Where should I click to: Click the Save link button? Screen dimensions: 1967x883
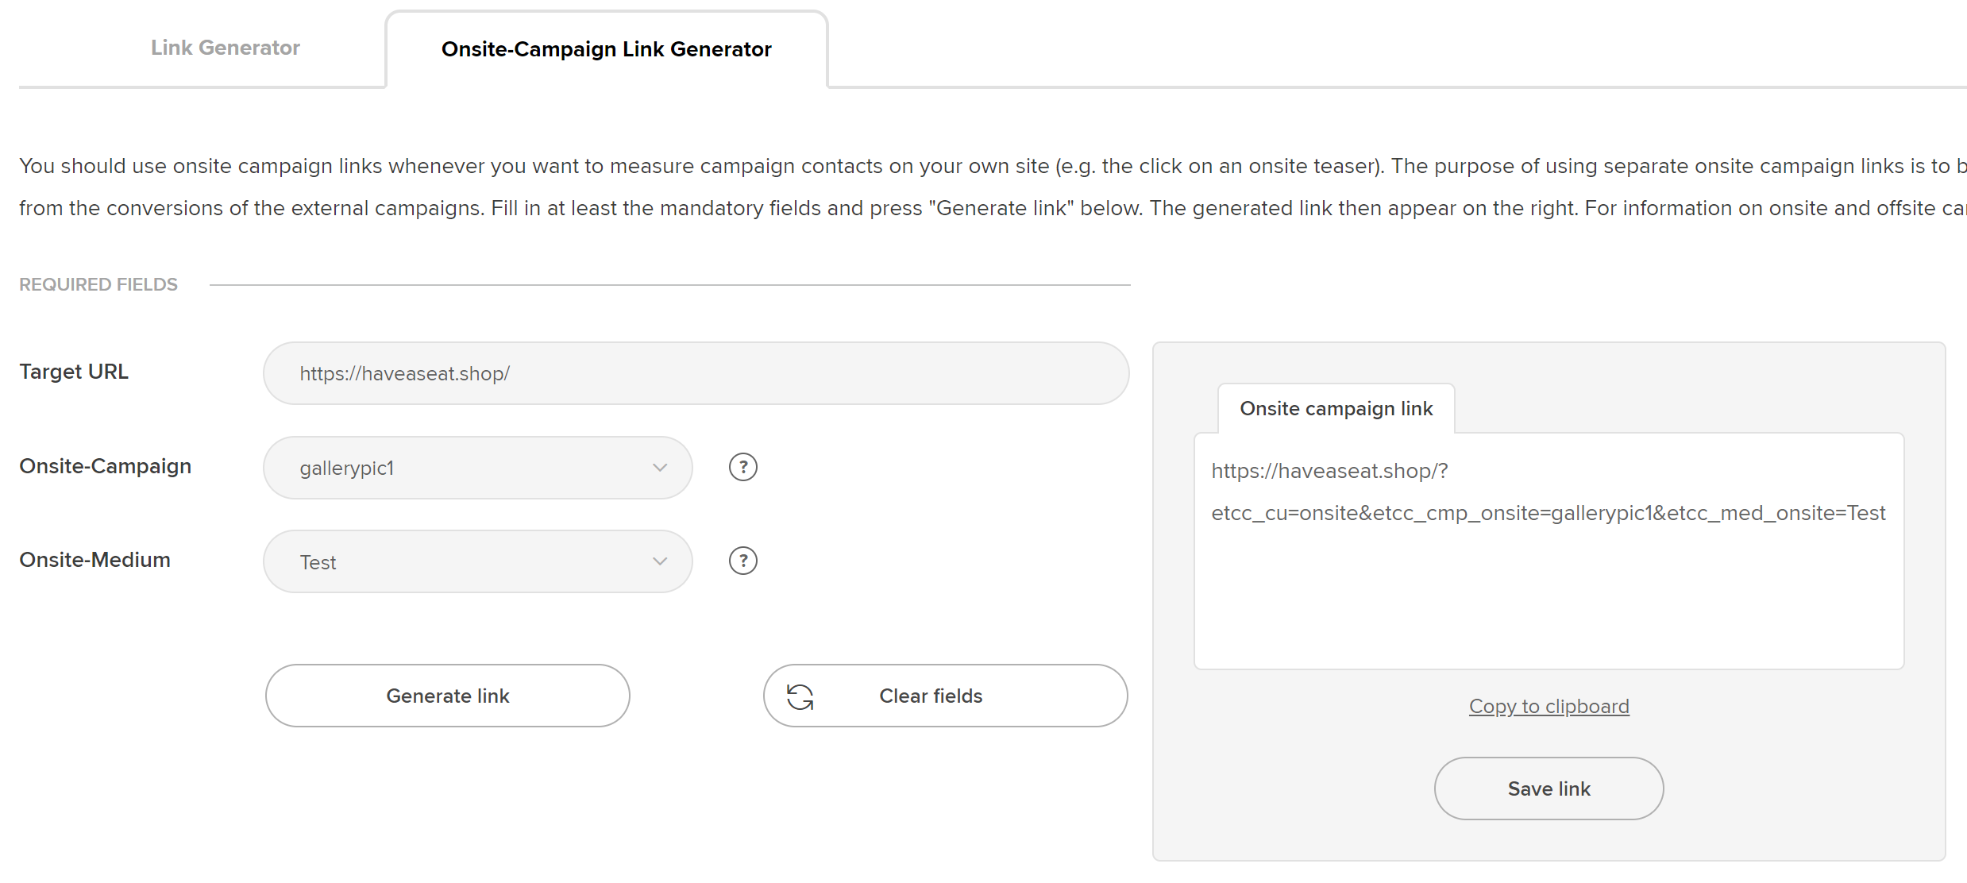(x=1549, y=789)
